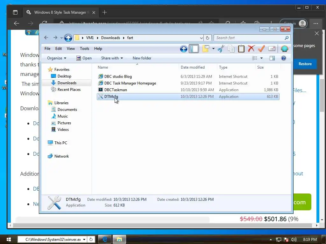This screenshot has height=244, width=326.
Task: Open the Organize dropdown
Action: [57, 58]
